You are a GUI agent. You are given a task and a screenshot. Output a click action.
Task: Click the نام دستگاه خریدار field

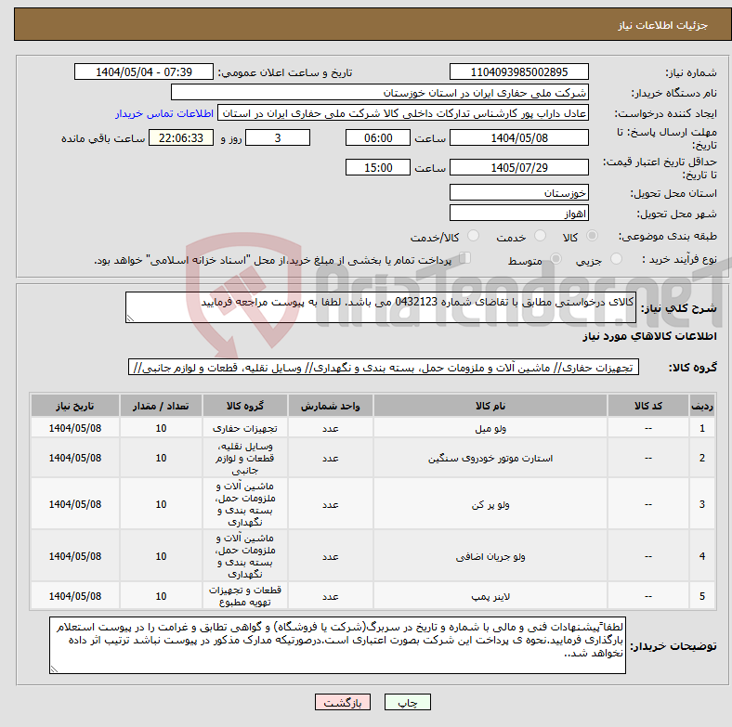click(380, 93)
